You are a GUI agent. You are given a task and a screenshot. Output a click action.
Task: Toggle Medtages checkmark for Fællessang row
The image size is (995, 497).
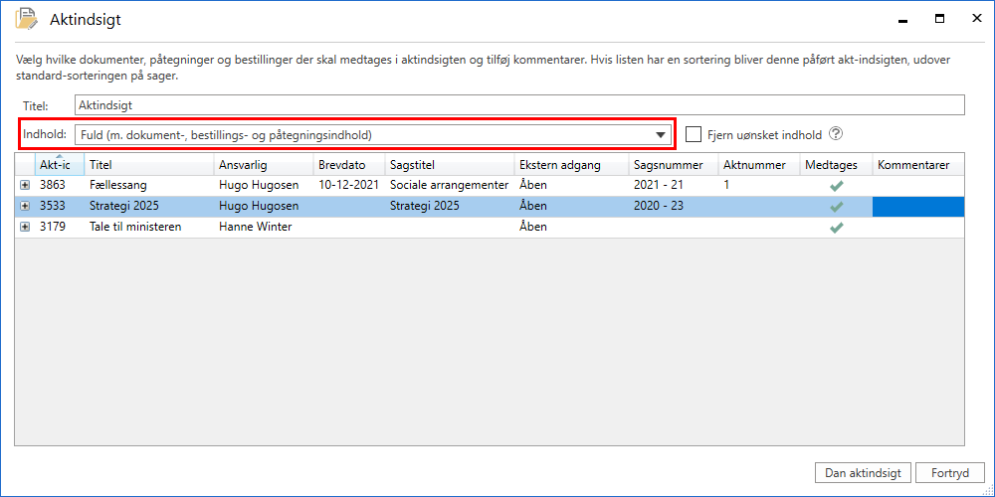[x=836, y=185]
